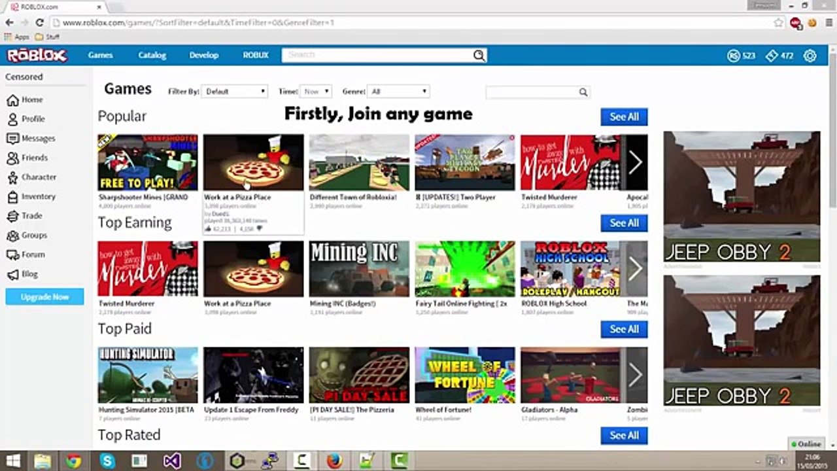Open the Online chat status bar
The height and width of the screenshot is (471, 837).
click(806, 444)
